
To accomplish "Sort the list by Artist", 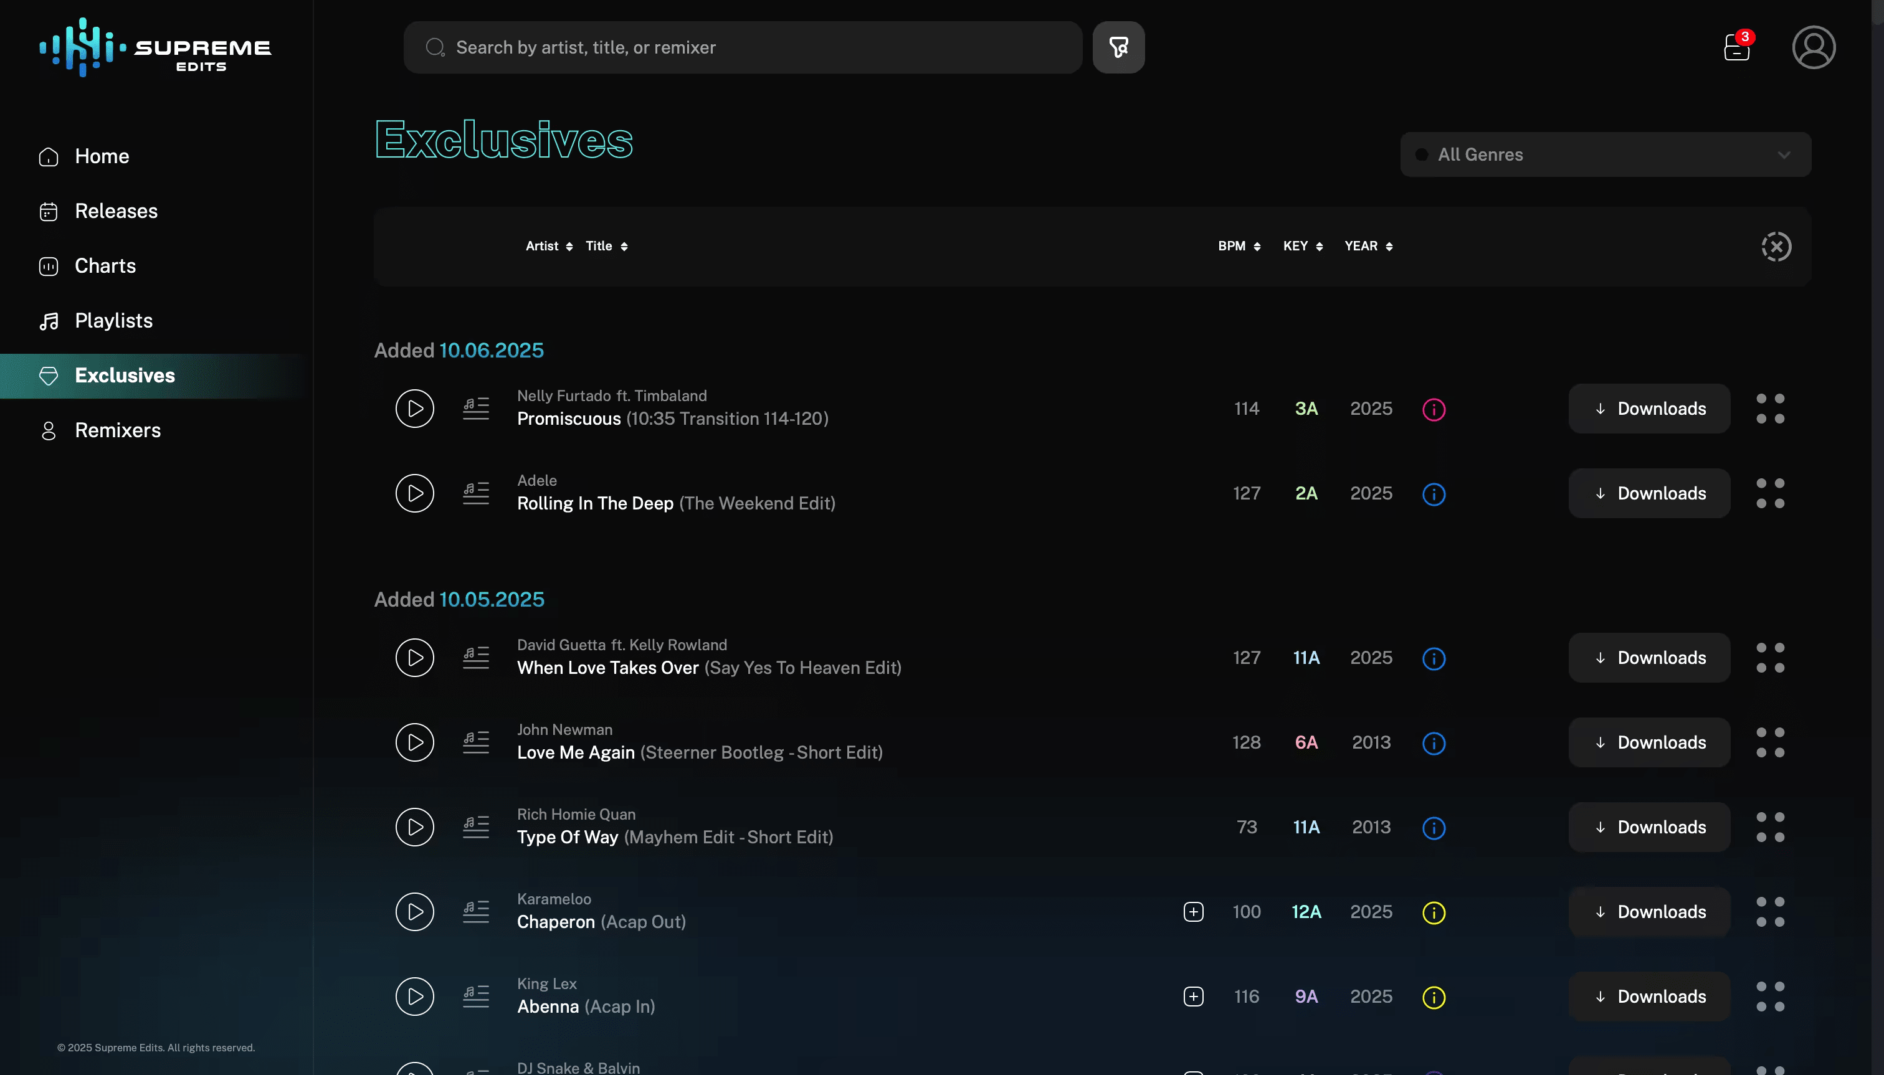I will coord(548,246).
